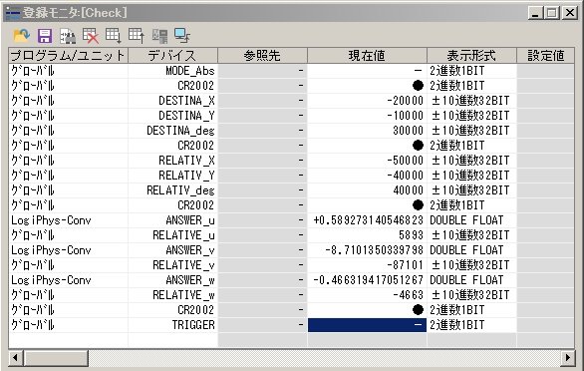Click the 2進数1BIT format of MODE_Abs
The image size is (584, 371).
[471, 71]
